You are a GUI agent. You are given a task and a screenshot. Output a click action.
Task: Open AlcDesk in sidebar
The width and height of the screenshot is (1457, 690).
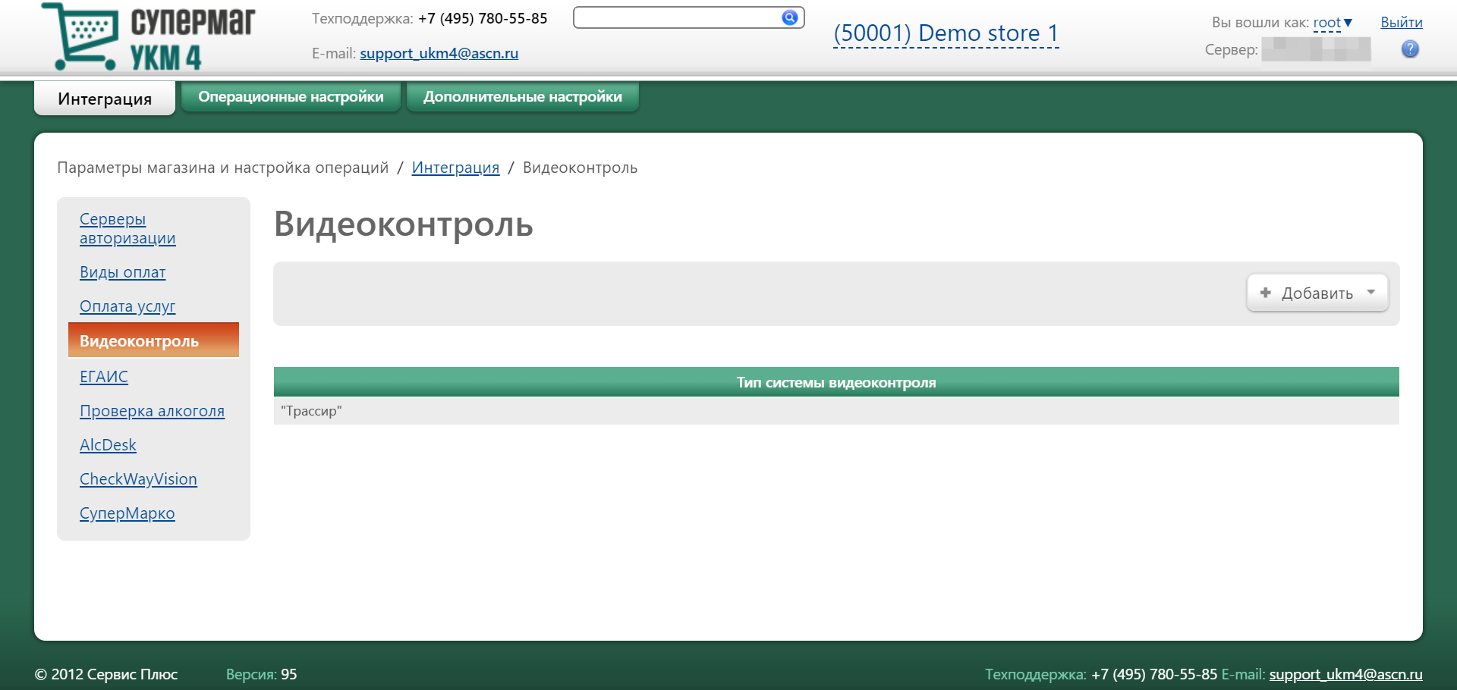108,445
